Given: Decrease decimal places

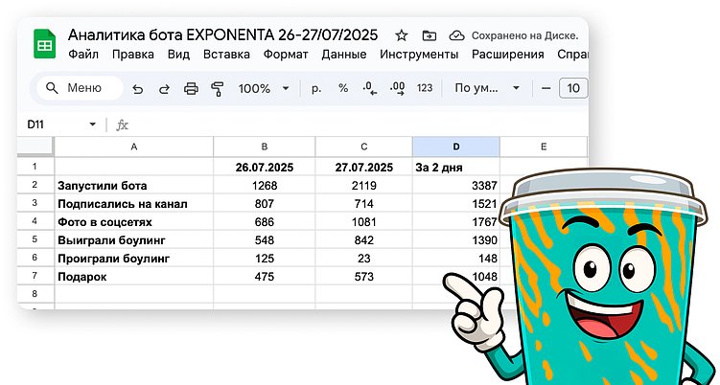Looking at the screenshot, I should 370,88.
